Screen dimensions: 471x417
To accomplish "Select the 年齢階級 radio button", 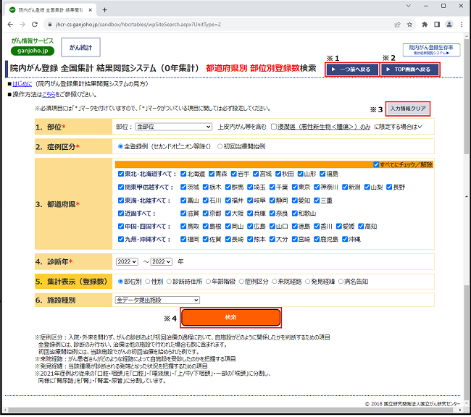I will [x=208, y=282].
